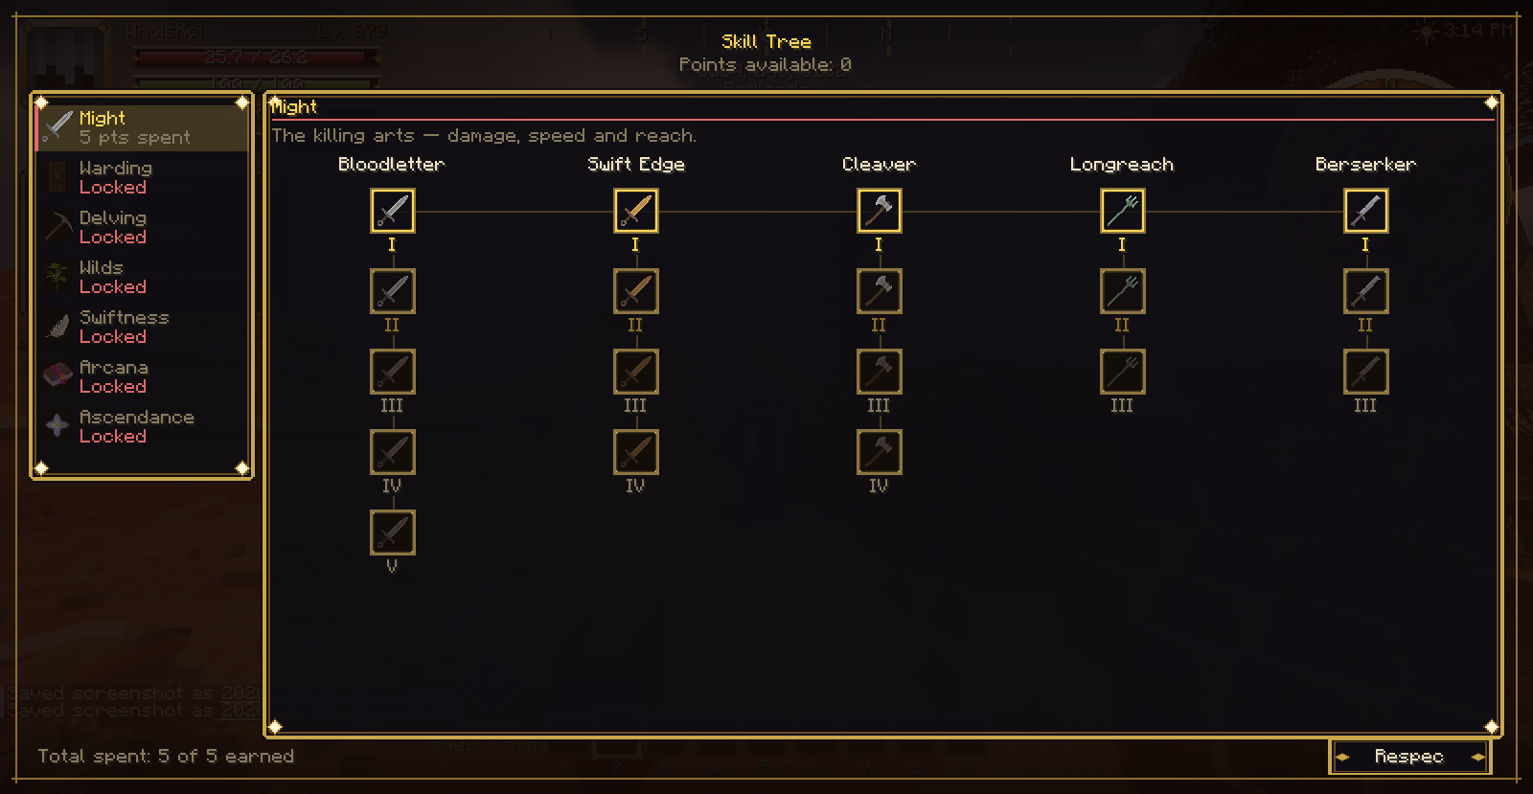
Task: Select the Arcana spellbook category
Action: [x=142, y=376]
